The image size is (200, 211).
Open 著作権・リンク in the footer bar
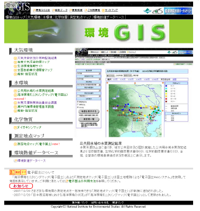pos(79,203)
